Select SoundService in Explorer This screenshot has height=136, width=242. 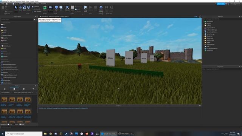[x=209, y=45]
